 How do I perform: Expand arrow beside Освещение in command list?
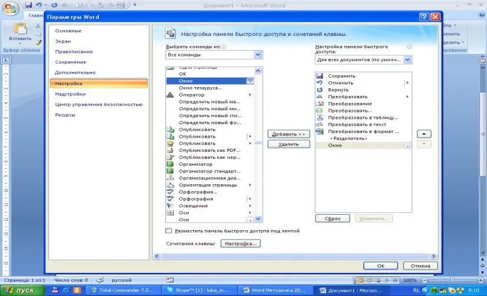250,206
